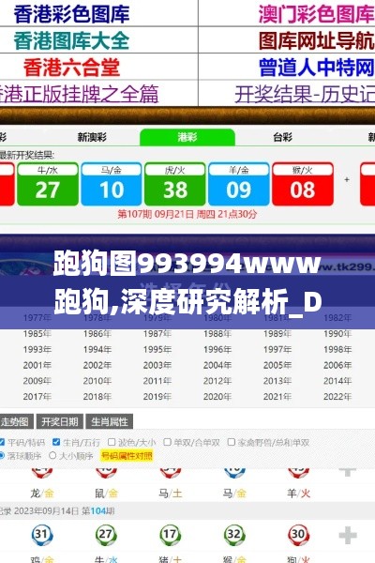Toggle the 平码/特码 checkbox
This screenshot has width=375, height=563.
point(2,442)
